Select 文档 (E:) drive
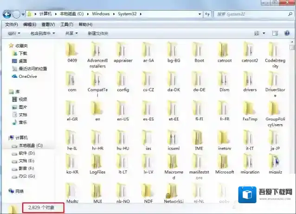 point(26,161)
